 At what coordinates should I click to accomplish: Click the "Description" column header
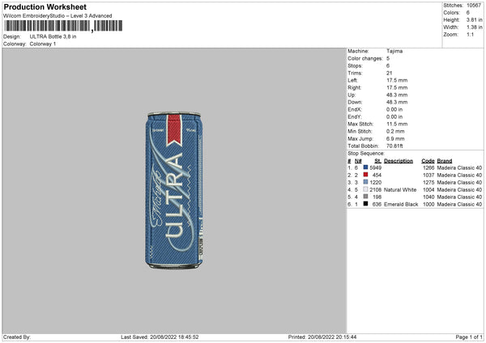(x=399, y=161)
